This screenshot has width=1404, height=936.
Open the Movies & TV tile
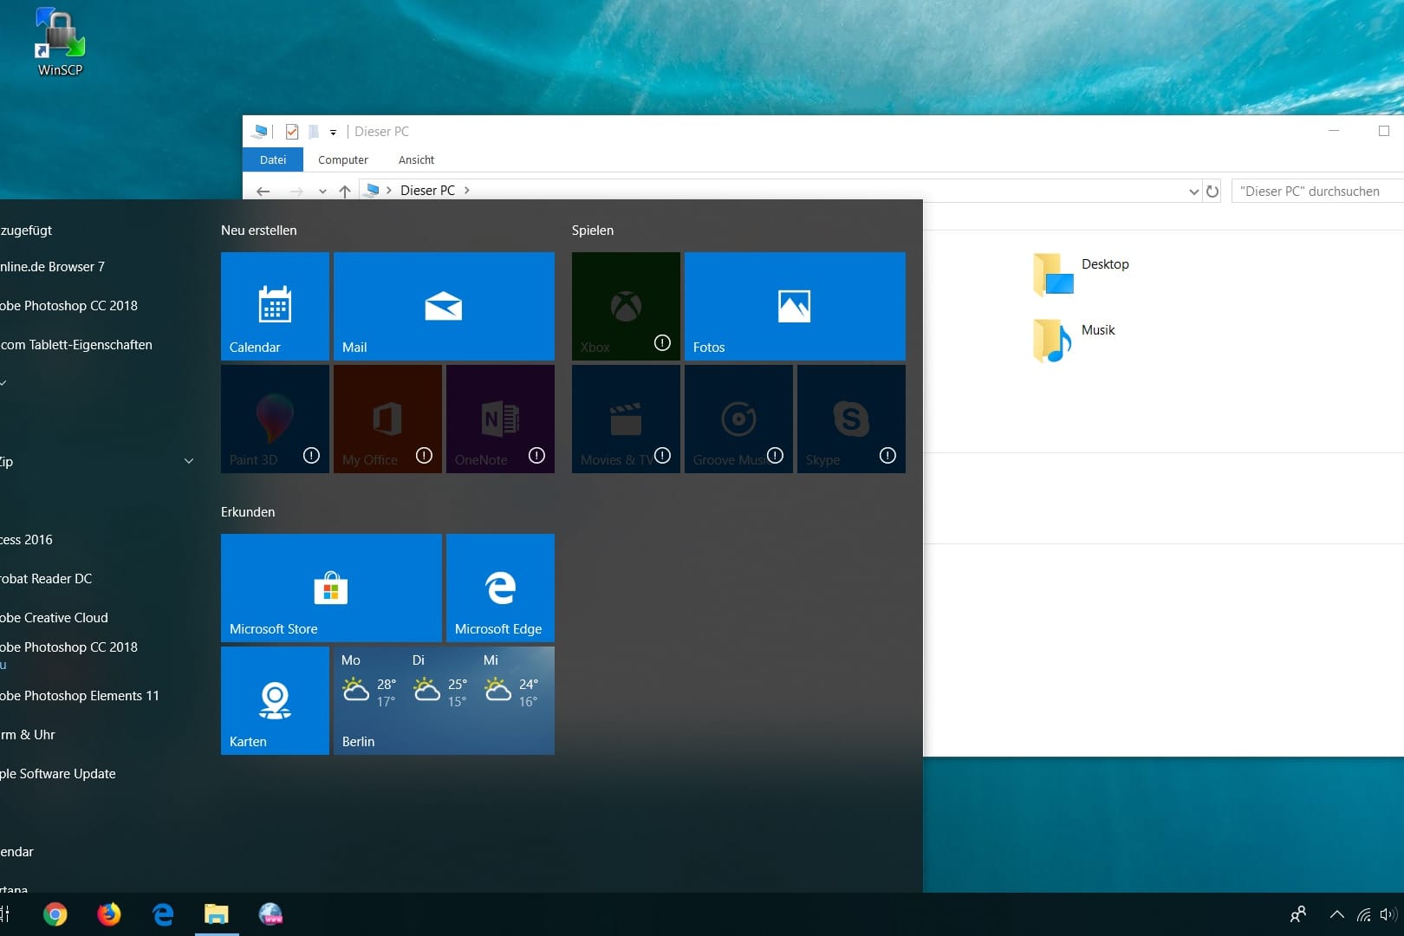pos(626,419)
